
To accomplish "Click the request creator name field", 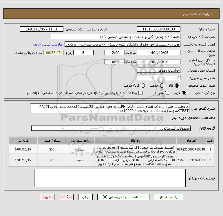I will (x=123, y=44).
